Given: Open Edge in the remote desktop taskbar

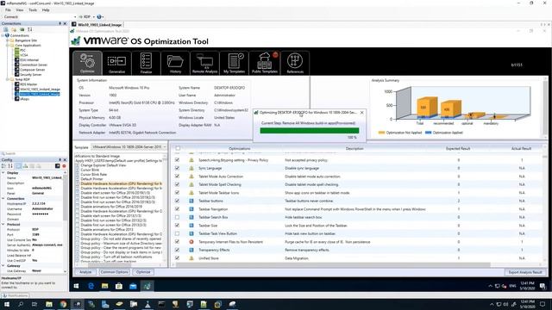Looking at the screenshot, I should [x=91, y=286].
